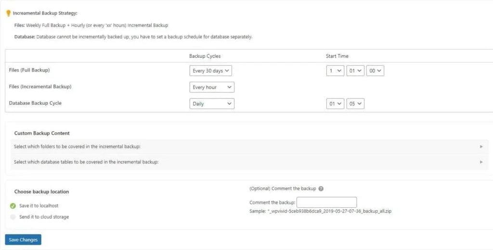Choose the Send it to cloud storage option

[13, 217]
